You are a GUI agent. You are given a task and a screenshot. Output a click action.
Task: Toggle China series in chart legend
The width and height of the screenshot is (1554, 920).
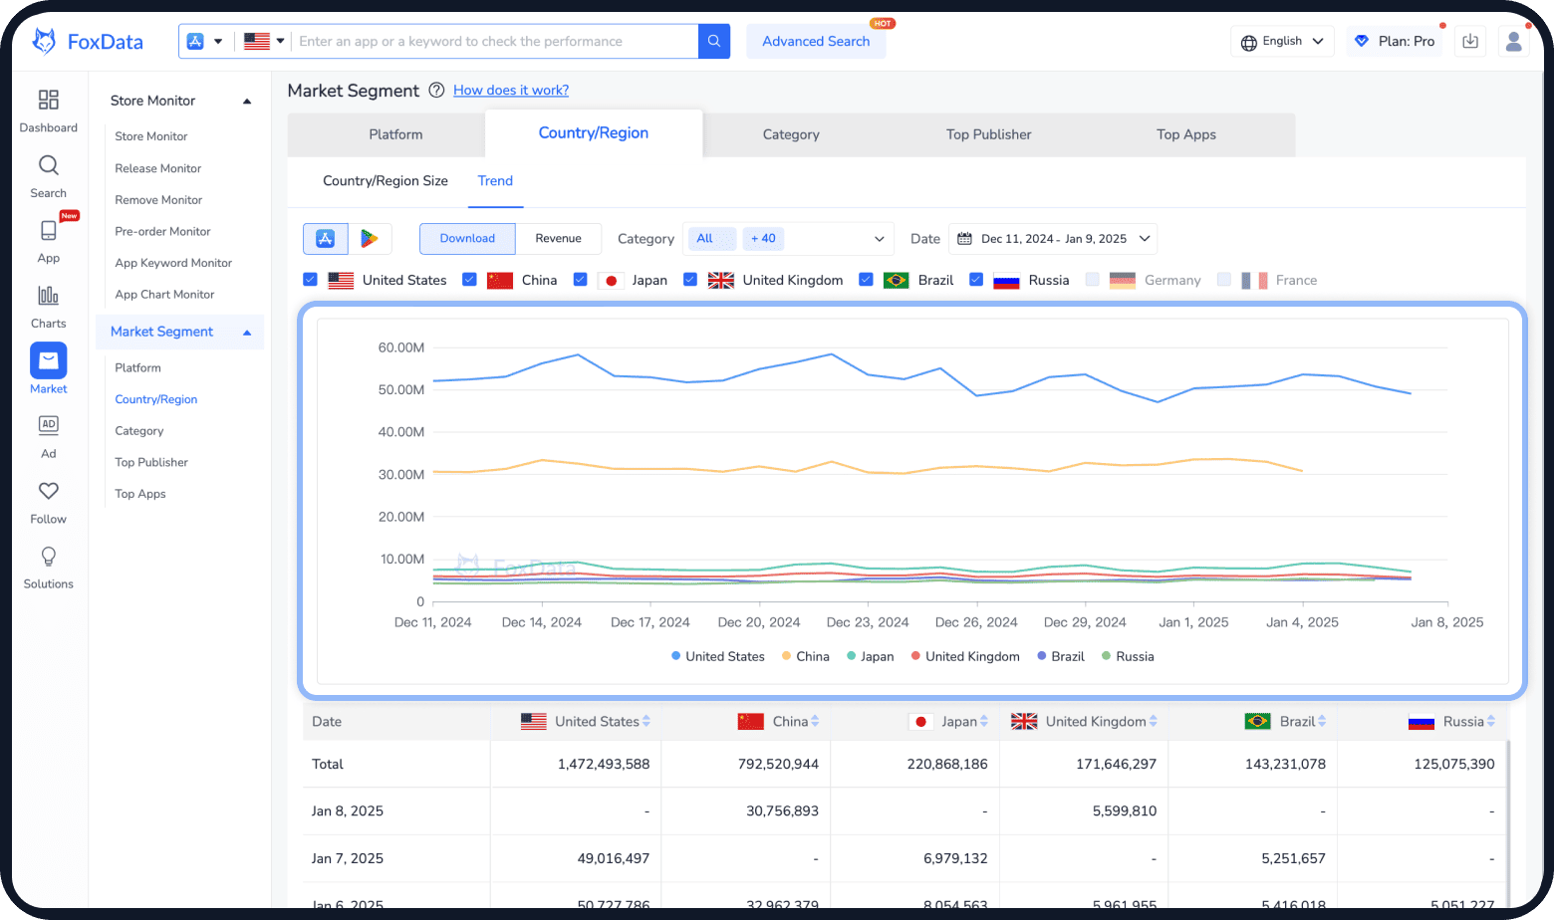tap(805, 656)
